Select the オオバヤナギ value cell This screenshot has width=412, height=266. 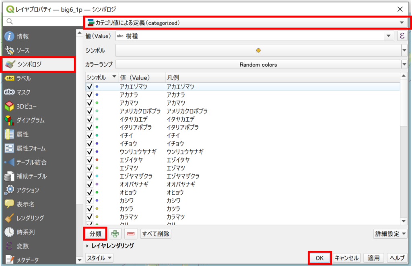[x=134, y=184]
